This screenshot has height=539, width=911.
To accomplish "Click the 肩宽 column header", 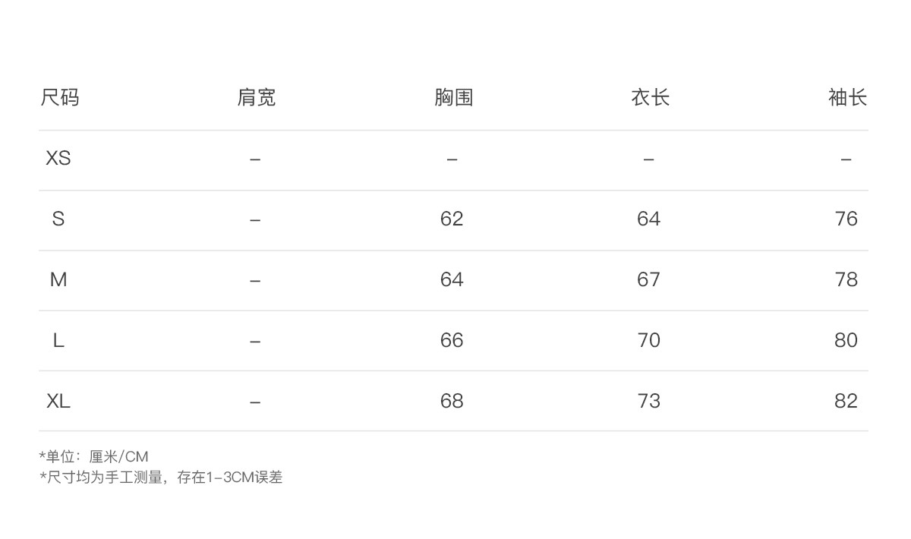I will click(256, 98).
